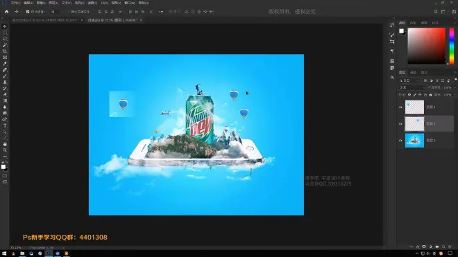Hide layer 图层 2 with its eye icon
The image size is (458, 257).
click(400, 124)
